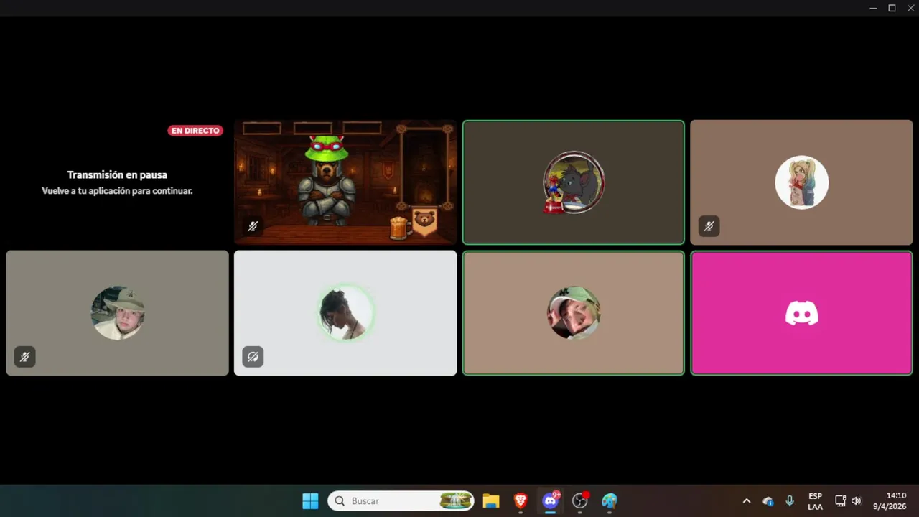Show hidden system tray icons
This screenshot has height=517, width=919.
coord(746,500)
